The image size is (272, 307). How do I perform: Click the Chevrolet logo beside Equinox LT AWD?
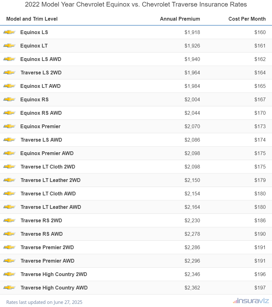coord(9,86)
